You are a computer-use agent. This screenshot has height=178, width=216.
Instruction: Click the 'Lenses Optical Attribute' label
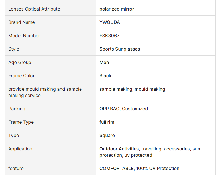tap(34, 9)
